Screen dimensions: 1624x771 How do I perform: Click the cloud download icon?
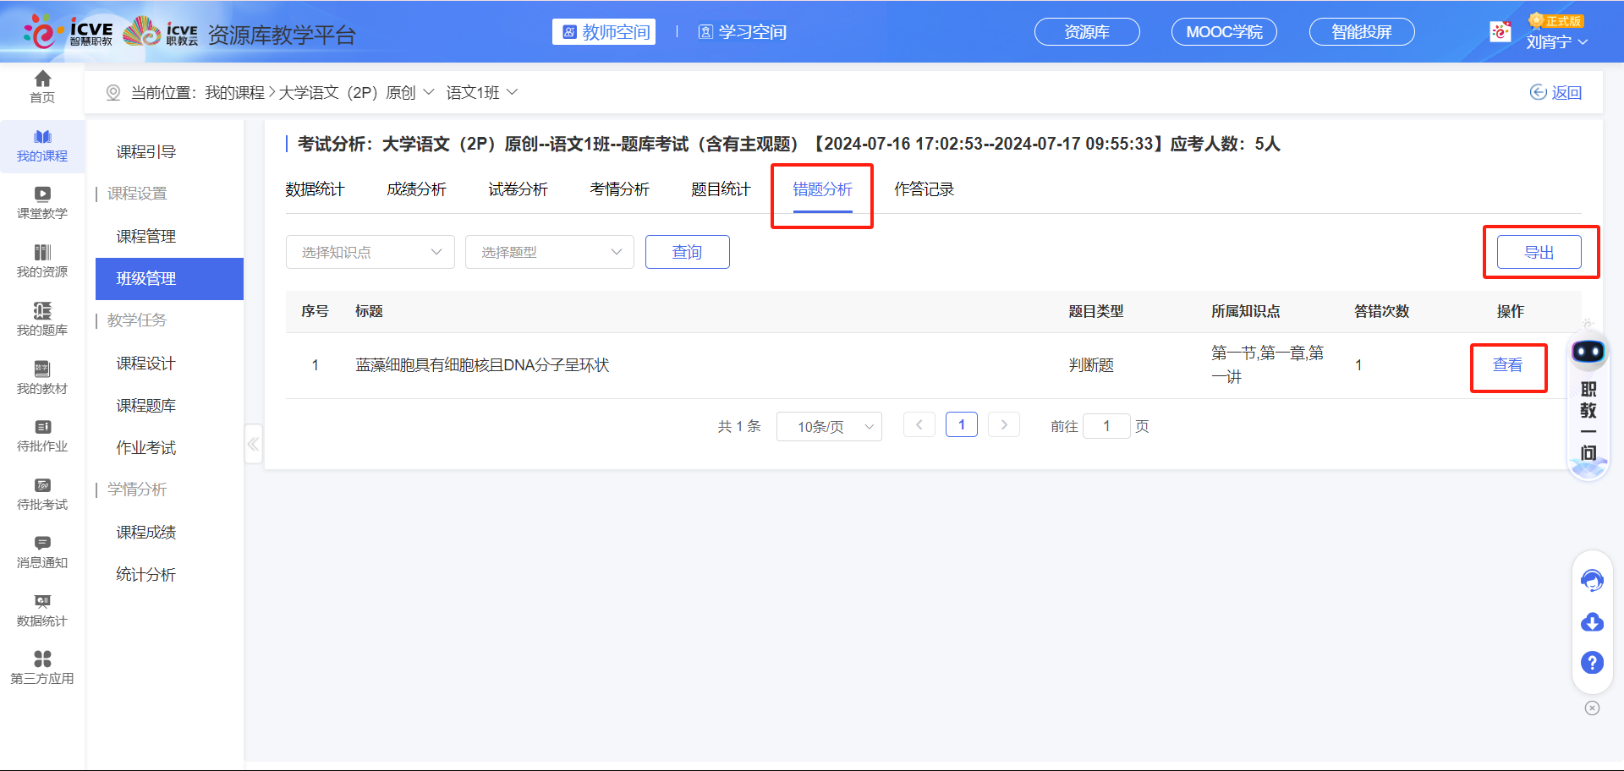(x=1592, y=622)
